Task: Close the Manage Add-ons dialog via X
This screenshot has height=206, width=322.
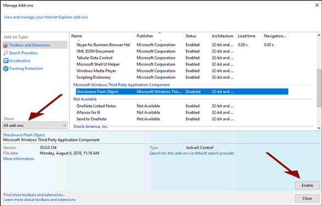Action: pos(317,5)
